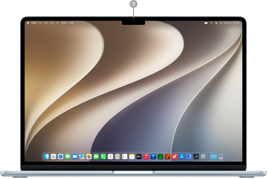Screen dimensions: 267x179
Task: Open the Finder menu in menu bar
Action: point(34,23)
